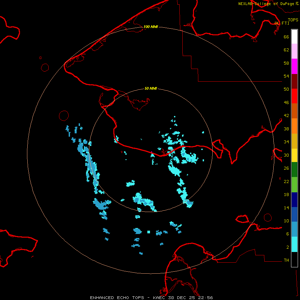Viewport: 300px width, 300px height.
Task: Click the legend value "34"
Action: (286, 142)
